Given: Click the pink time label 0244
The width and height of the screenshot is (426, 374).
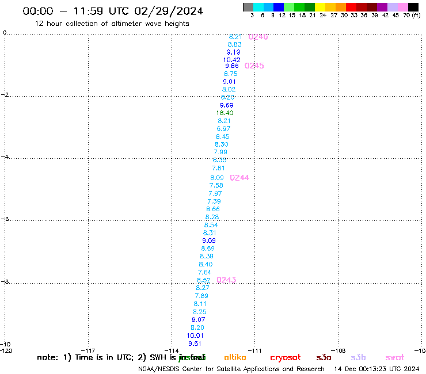Looking at the screenshot, I should 239,178.
